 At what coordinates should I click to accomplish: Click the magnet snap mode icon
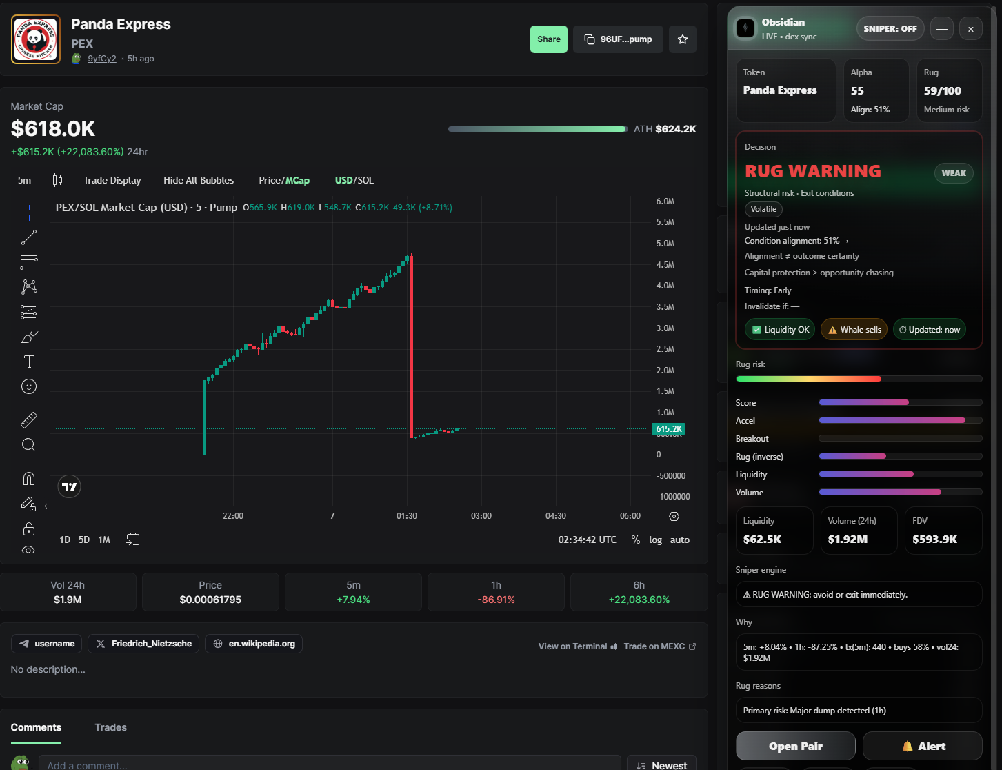[x=29, y=479]
